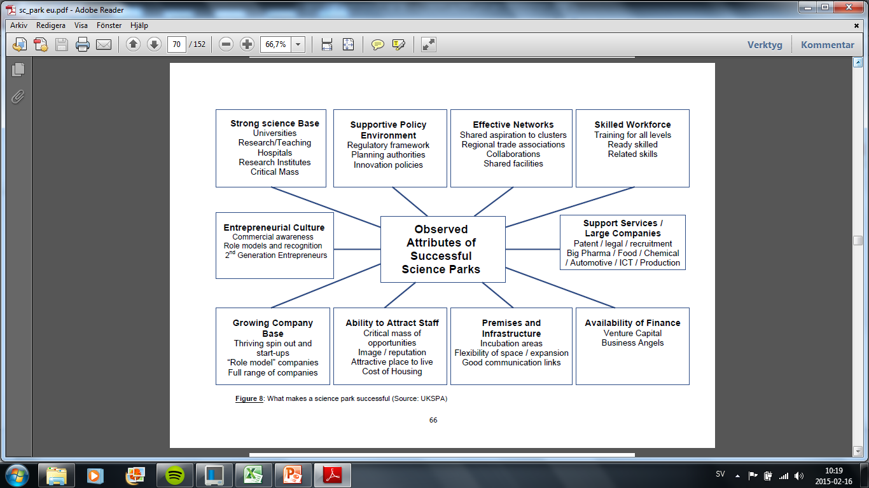Image resolution: width=869 pixels, height=488 pixels.
Task: Switch to Excel in the taskbar
Action: pos(253,475)
